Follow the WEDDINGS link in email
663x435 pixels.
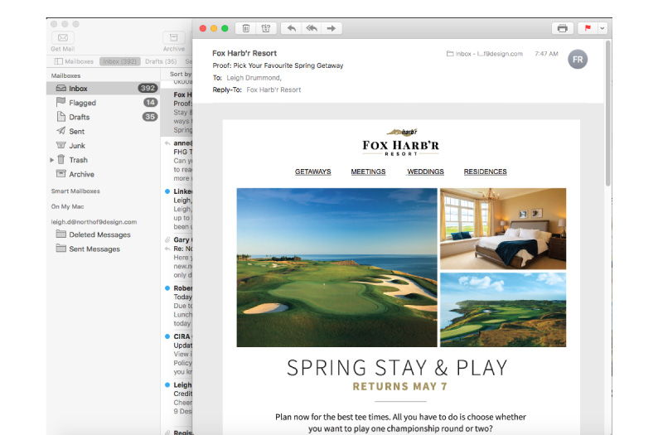click(x=425, y=172)
